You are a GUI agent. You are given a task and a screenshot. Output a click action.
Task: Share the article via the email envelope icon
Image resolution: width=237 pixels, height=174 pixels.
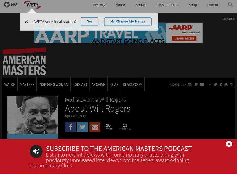pos(95,127)
